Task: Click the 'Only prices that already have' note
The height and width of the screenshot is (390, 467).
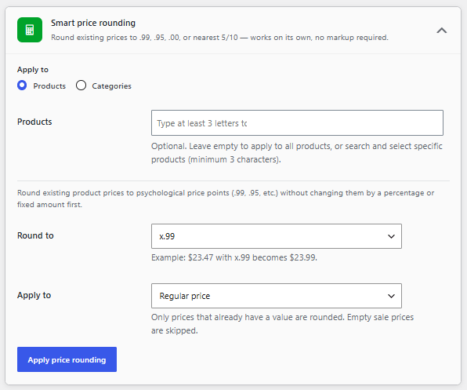Action: pos(282,324)
